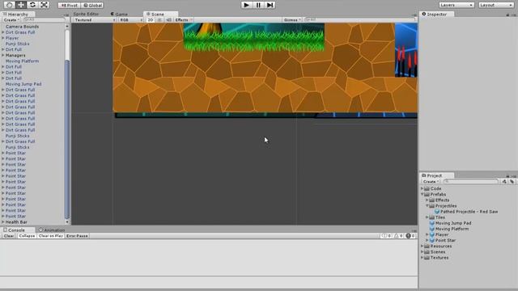Toggle 2D mode in the Scene view
The image size is (518, 291).
point(151,19)
